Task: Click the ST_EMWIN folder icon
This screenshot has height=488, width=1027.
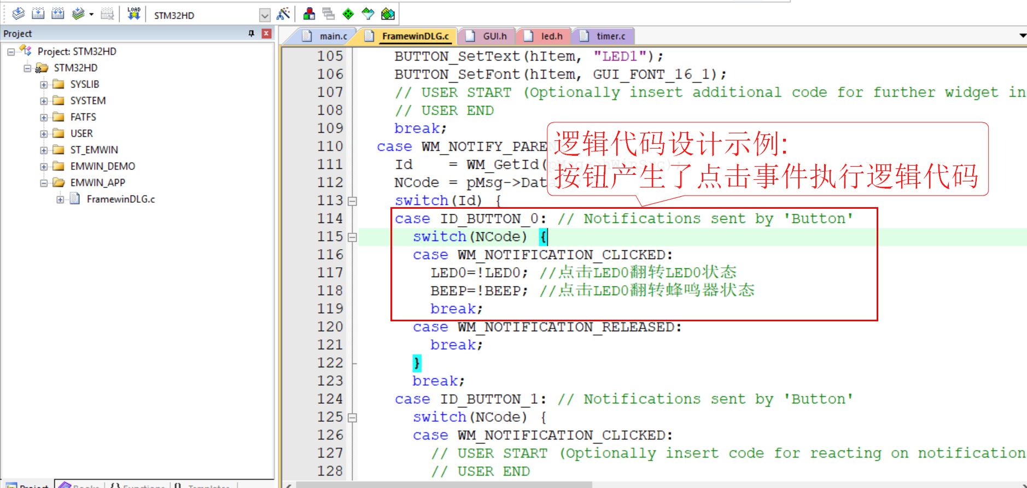Action: coord(59,150)
